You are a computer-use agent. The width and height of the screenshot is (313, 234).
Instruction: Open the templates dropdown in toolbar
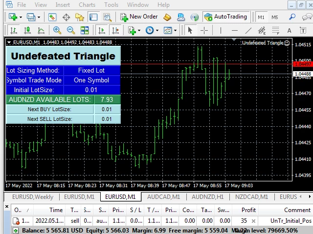170,30
